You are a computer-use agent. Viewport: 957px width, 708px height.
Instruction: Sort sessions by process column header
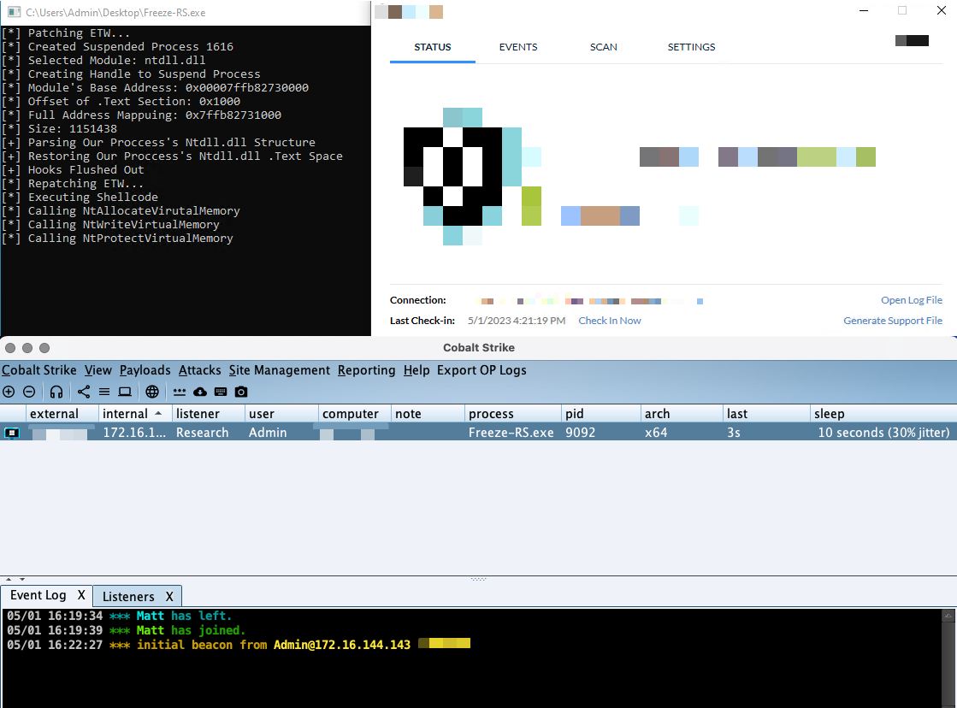pyautogui.click(x=512, y=414)
